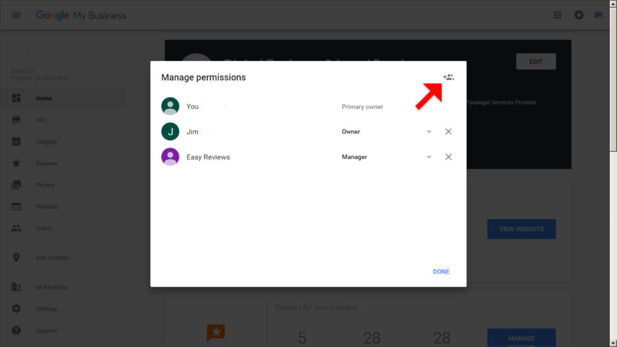
Task: Click the add users icon in Manage permissions
Action: point(448,77)
